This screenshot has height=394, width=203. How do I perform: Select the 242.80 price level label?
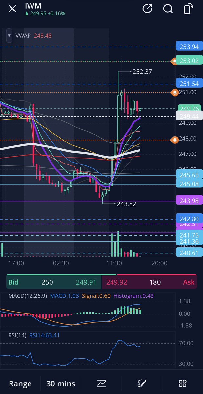click(189, 218)
